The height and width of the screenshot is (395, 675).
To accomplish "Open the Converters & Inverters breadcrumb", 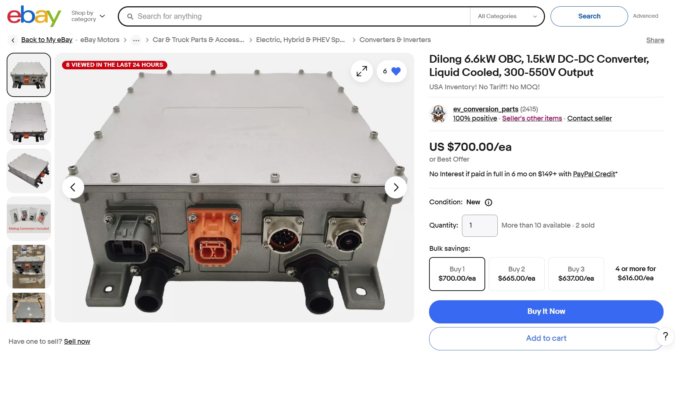I will tap(395, 40).
